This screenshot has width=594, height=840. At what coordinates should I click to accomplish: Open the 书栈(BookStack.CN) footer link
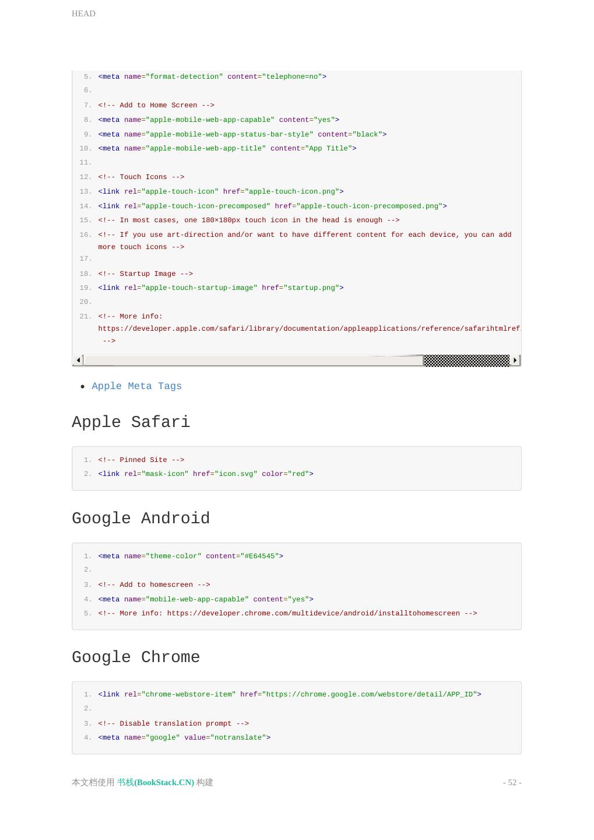click(x=156, y=782)
